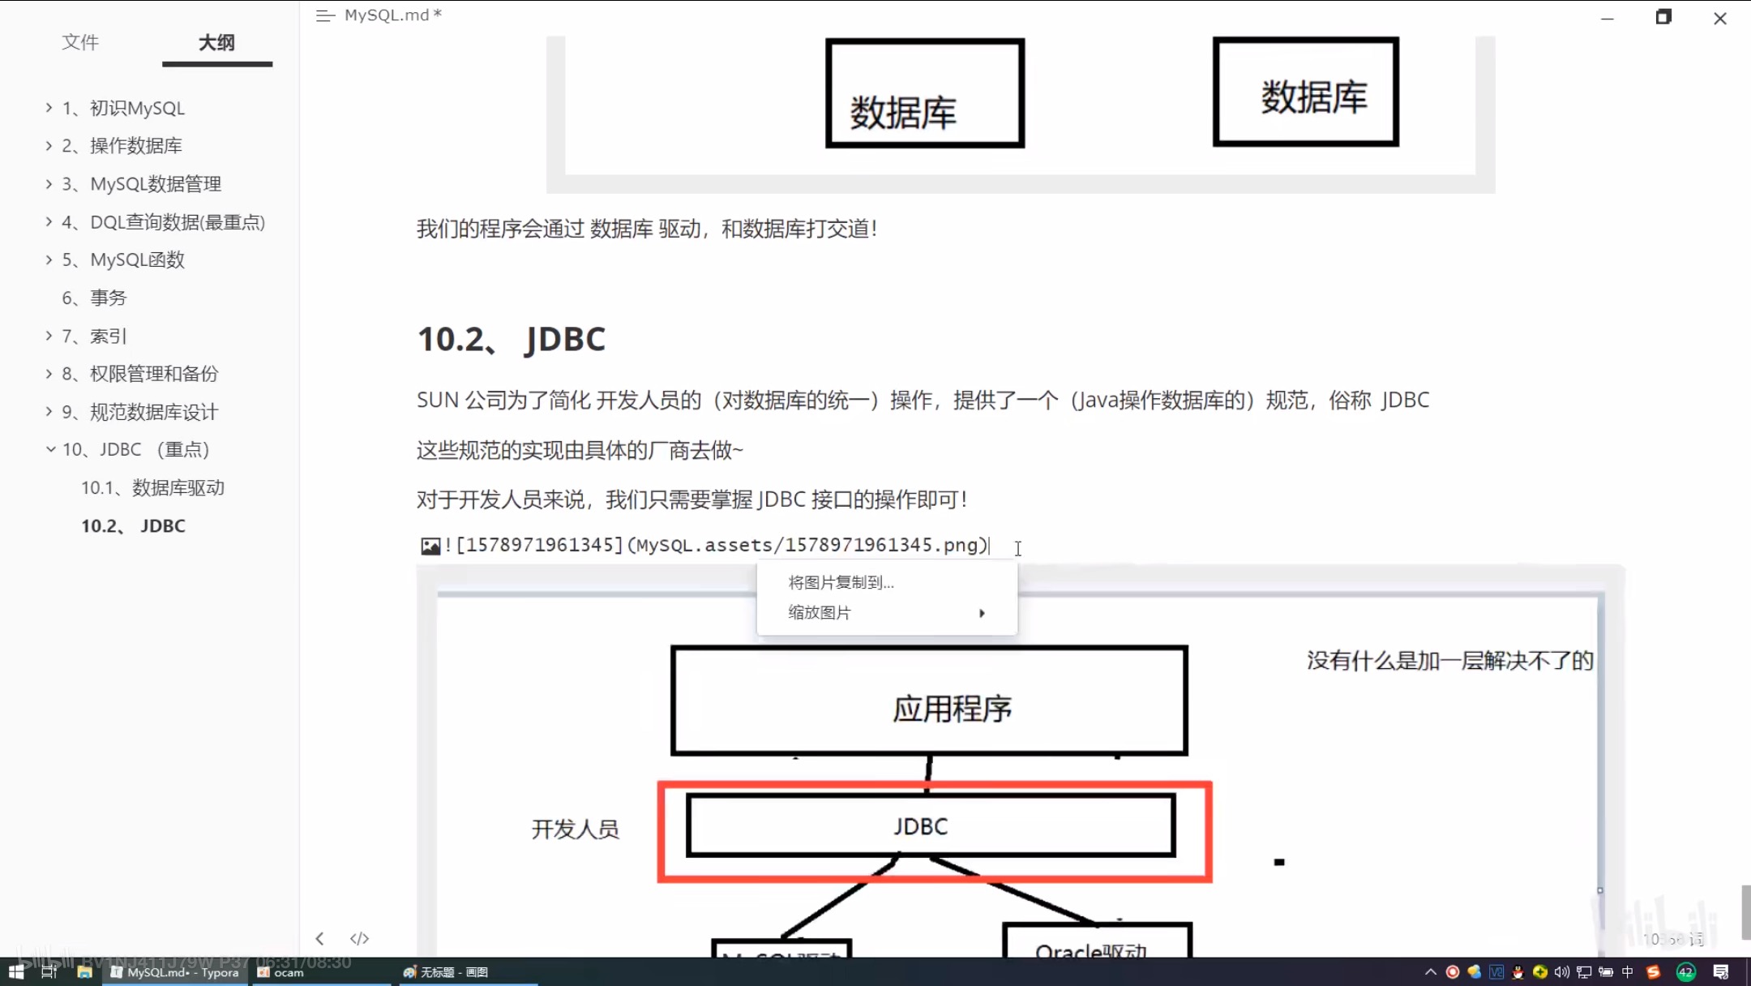Open Windows File Explorer from taskbar
Screen dimensions: 1751x986
[84, 971]
